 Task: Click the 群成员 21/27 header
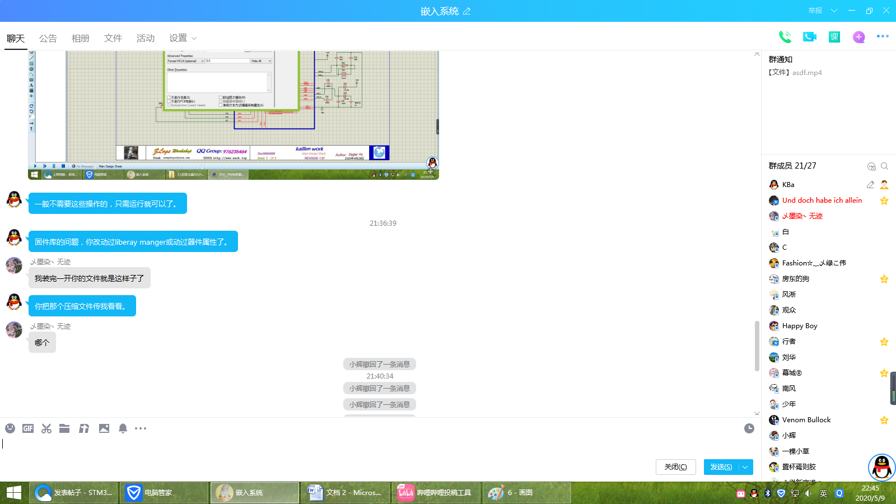(792, 166)
